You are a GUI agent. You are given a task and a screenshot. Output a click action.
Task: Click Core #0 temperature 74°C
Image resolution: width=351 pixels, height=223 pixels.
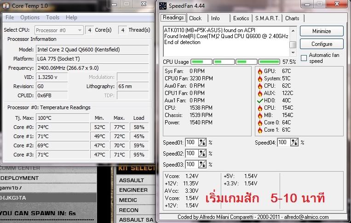[63, 127]
